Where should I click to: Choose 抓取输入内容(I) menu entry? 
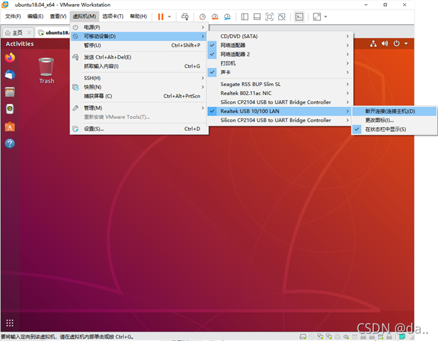coord(139,66)
